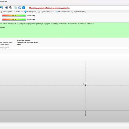Open the Αρχείο Καταγραφής log tab
The width and height of the screenshot is (129, 129).
tap(46, 12)
